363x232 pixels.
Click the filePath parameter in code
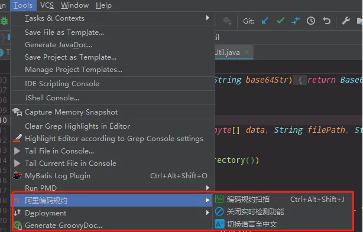[x=326, y=130]
